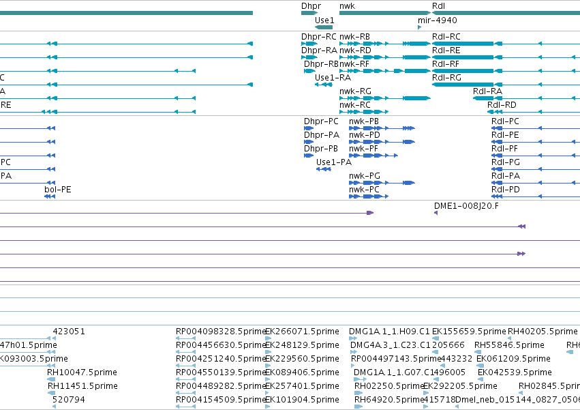The width and height of the screenshot is (580, 410).
Task: Select protein Dhpr-PB
Action: 309,156
